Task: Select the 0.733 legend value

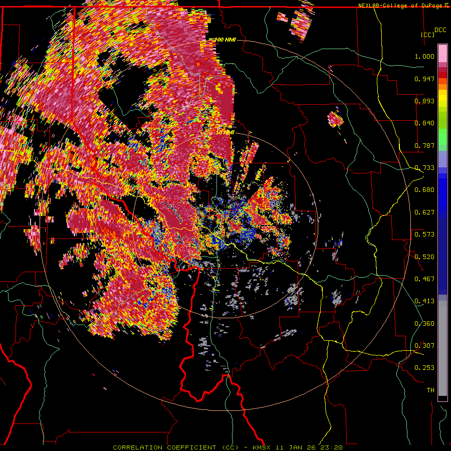Action: coord(424,168)
